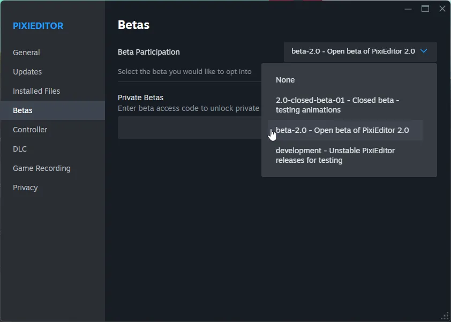
Task: Click the private beta access code field
Action: (x=187, y=128)
